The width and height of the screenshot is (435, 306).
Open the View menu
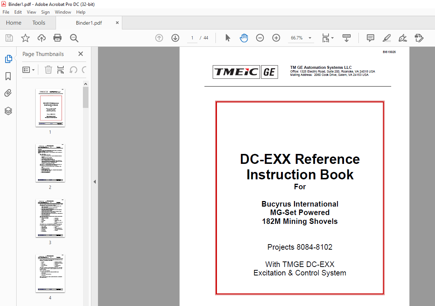pyautogui.click(x=31, y=12)
